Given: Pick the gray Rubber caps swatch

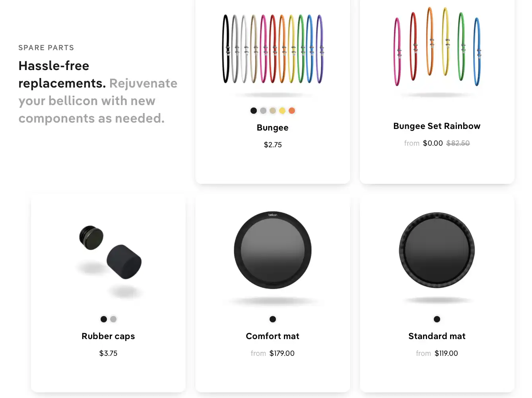Looking at the screenshot, I should [113, 319].
